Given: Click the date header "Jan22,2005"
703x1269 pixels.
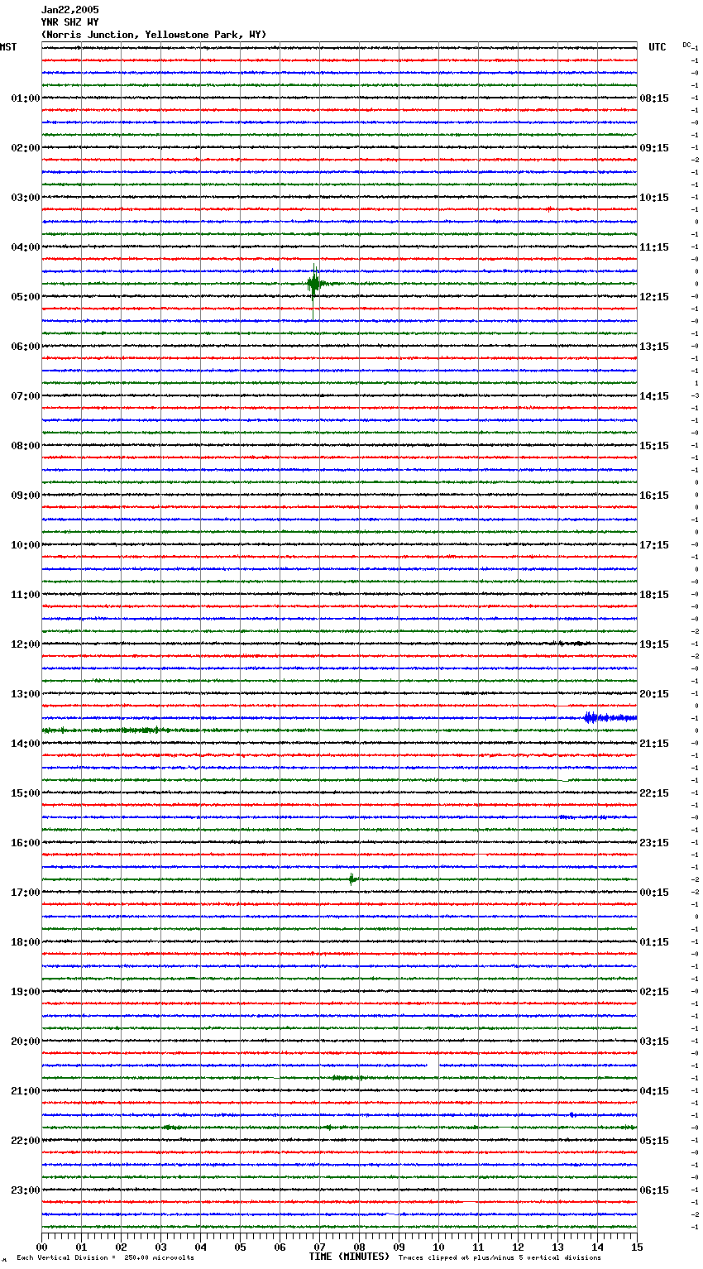Looking at the screenshot, I should tap(69, 10).
